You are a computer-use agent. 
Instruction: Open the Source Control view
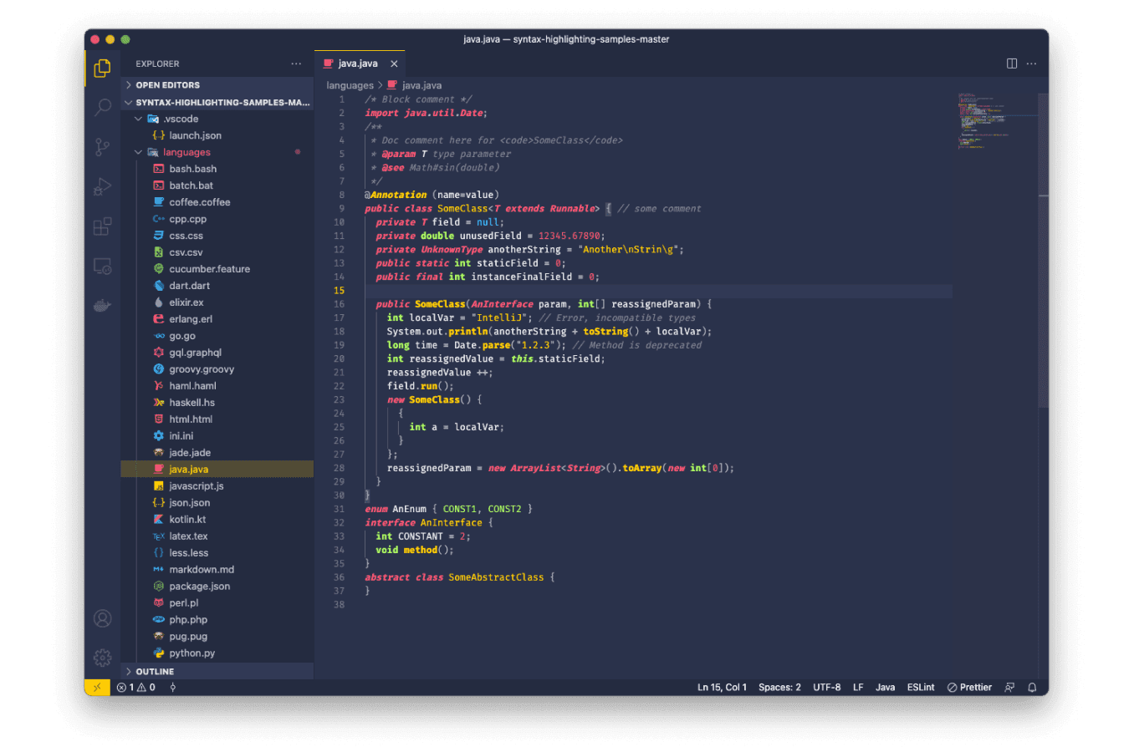pos(102,146)
